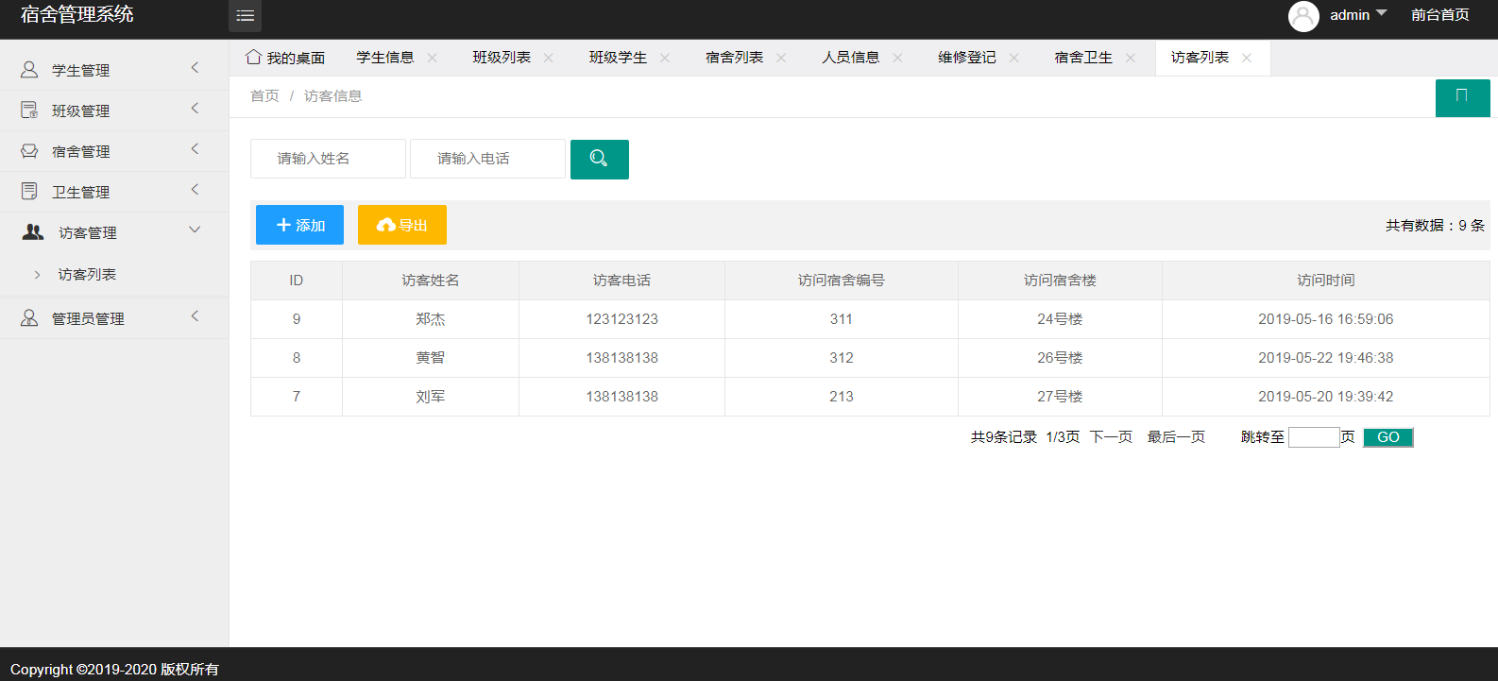Close the 宿舍卫生 tab
The height and width of the screenshot is (681, 1498).
click(x=1131, y=58)
